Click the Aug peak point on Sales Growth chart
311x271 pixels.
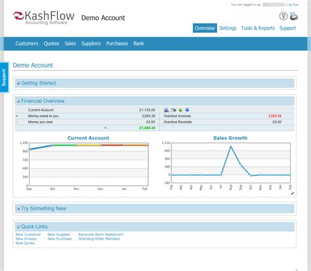(x=230, y=147)
